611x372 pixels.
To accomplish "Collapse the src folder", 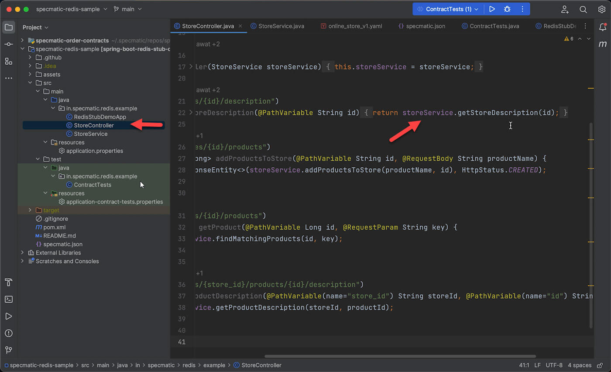I will (30, 83).
